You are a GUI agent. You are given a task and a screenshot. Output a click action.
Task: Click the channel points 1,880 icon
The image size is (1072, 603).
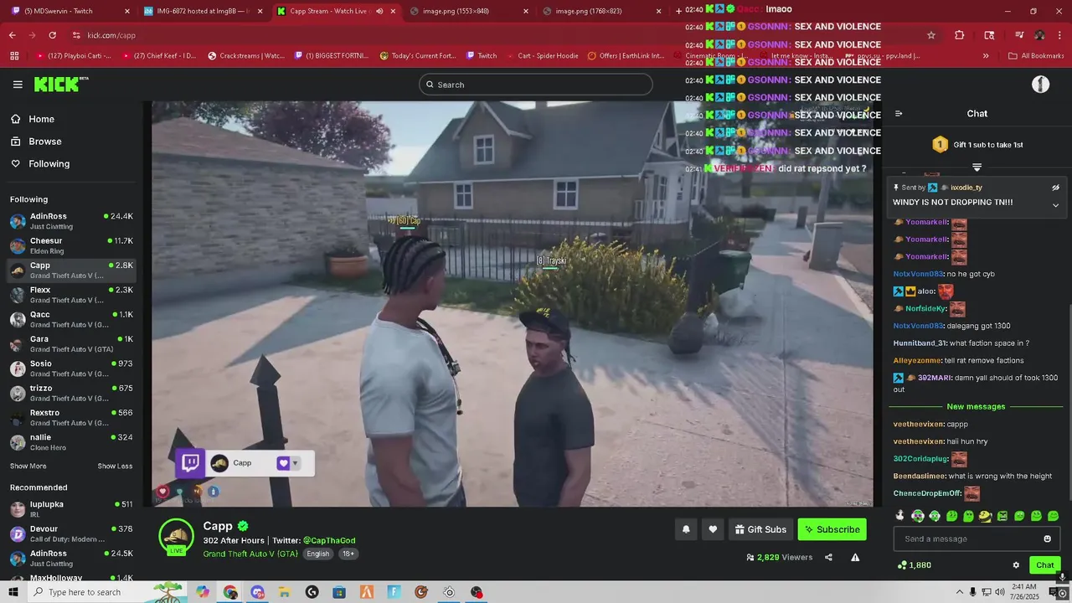901,565
